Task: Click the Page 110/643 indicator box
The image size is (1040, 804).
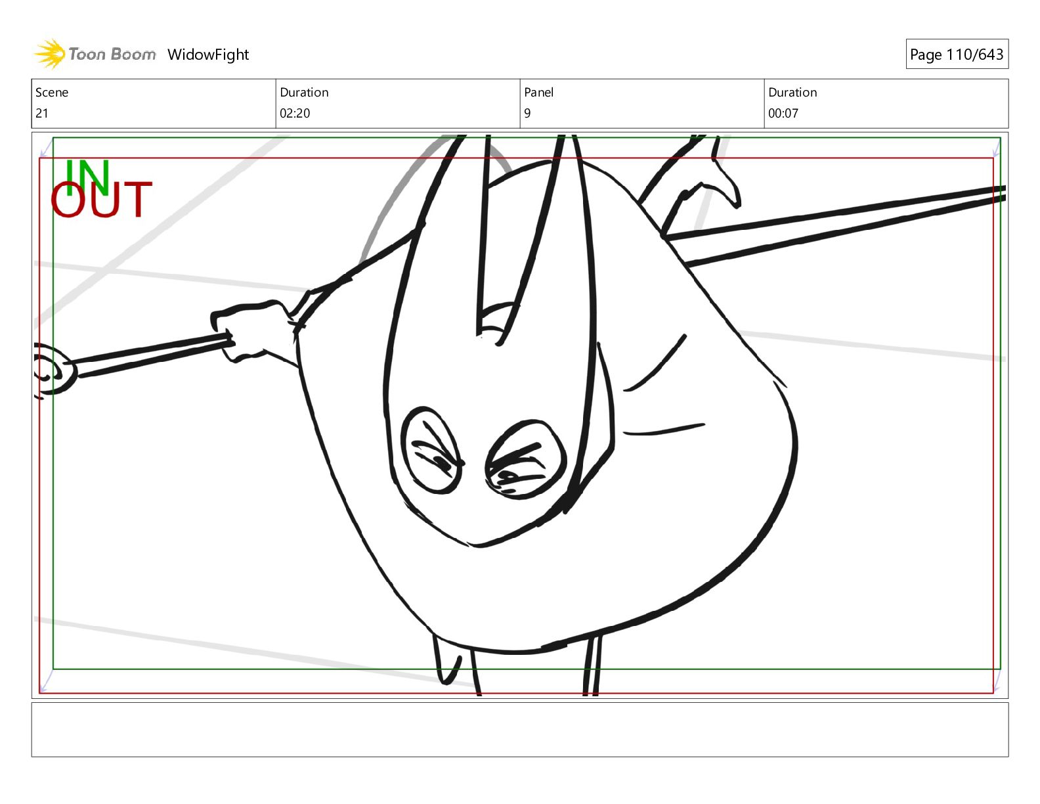Action: click(957, 55)
